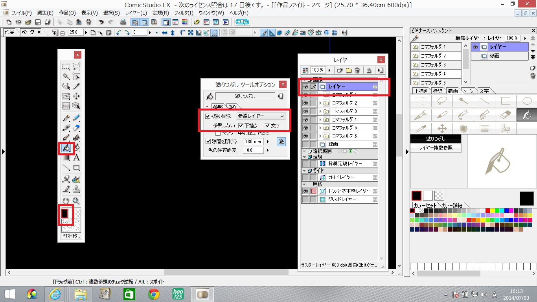Select the Pen tool in the toolbox
The height and width of the screenshot is (302, 537).
(66, 117)
